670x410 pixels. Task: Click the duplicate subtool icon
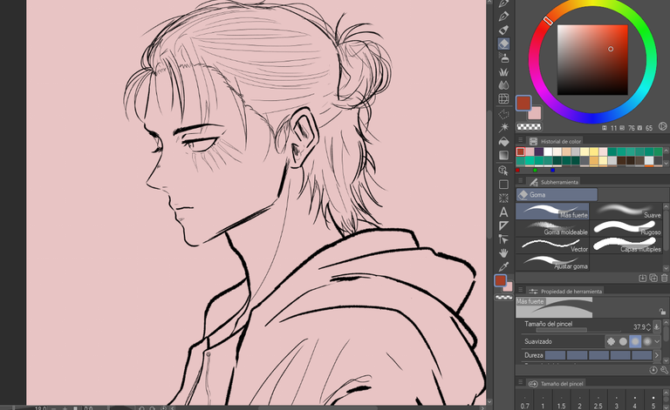pos(653,279)
